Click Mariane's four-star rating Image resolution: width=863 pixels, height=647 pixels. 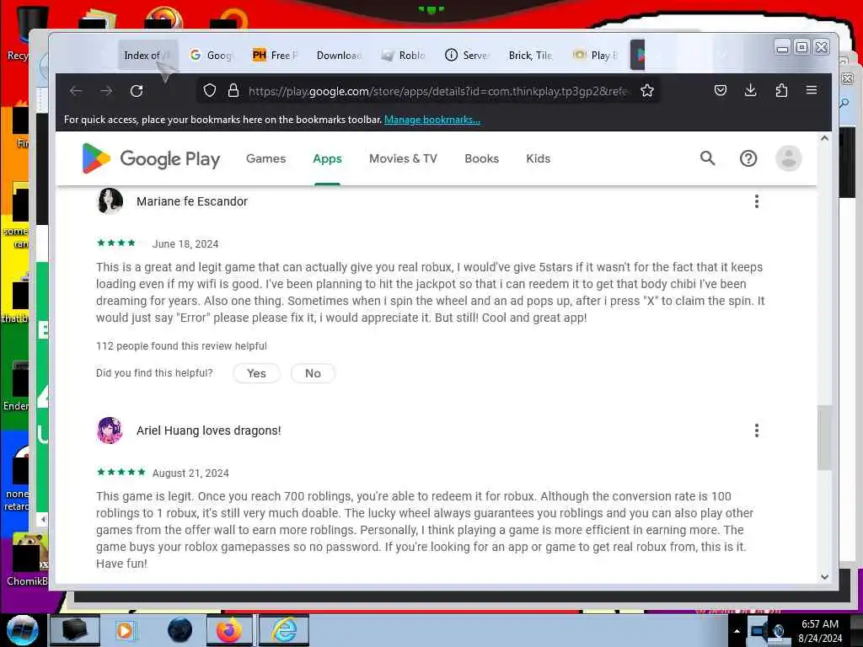(116, 243)
